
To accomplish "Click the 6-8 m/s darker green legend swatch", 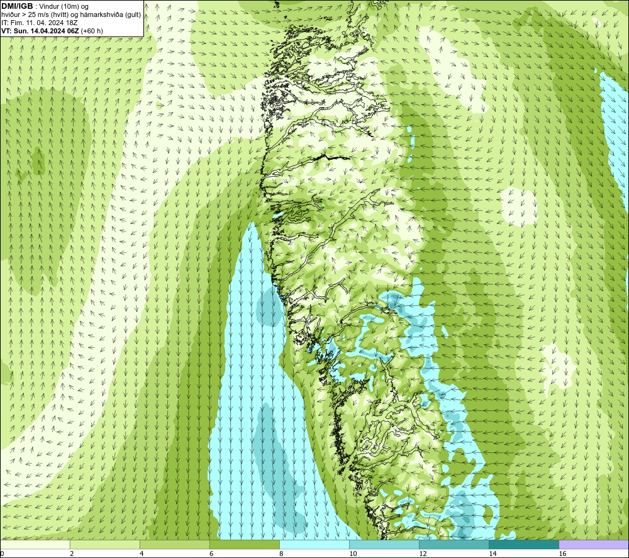I will point(244,545).
